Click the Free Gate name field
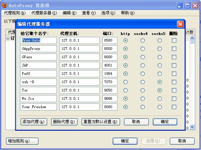 pos(38,40)
